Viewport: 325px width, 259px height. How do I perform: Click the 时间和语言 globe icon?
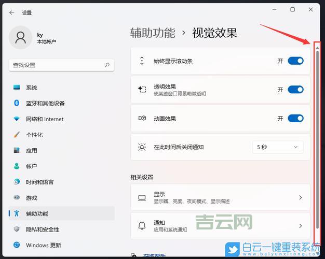click(17, 182)
